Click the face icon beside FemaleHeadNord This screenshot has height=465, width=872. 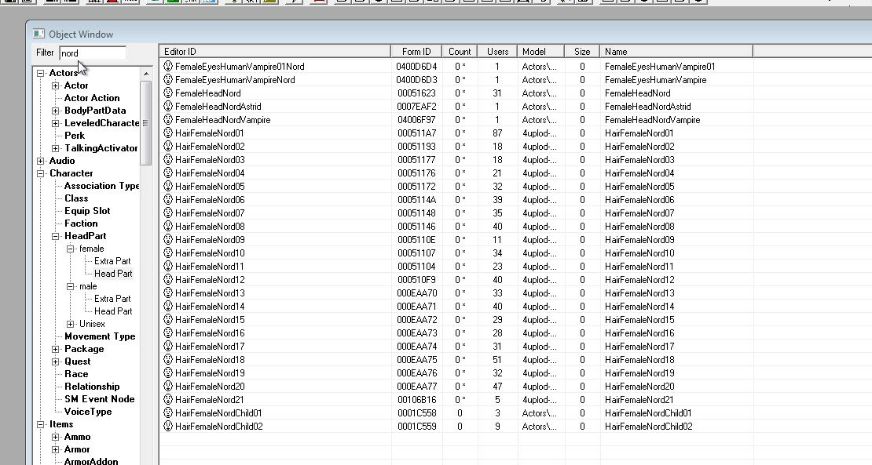[x=168, y=93]
